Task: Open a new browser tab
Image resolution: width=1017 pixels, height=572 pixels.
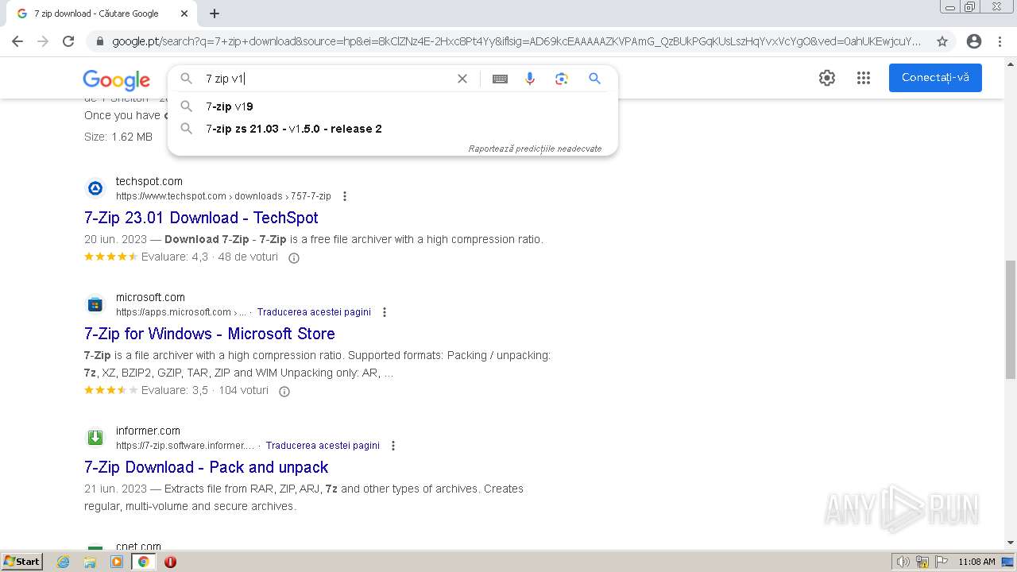Action: 215,14
